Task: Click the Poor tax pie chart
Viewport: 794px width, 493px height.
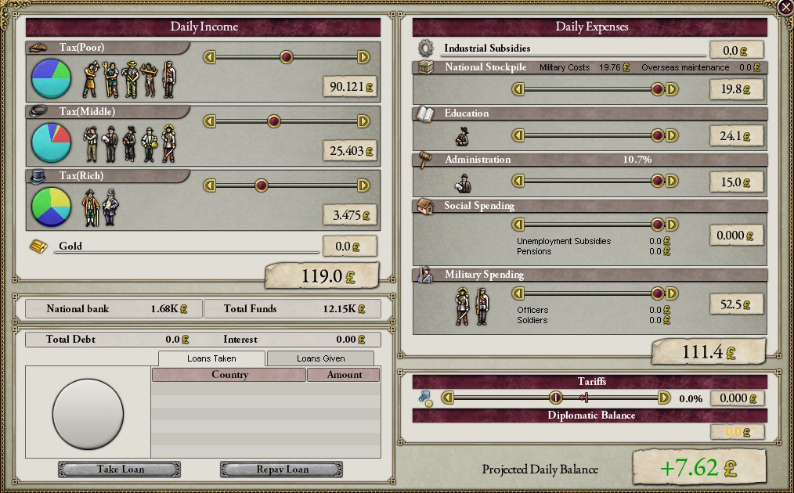Action: coord(51,79)
